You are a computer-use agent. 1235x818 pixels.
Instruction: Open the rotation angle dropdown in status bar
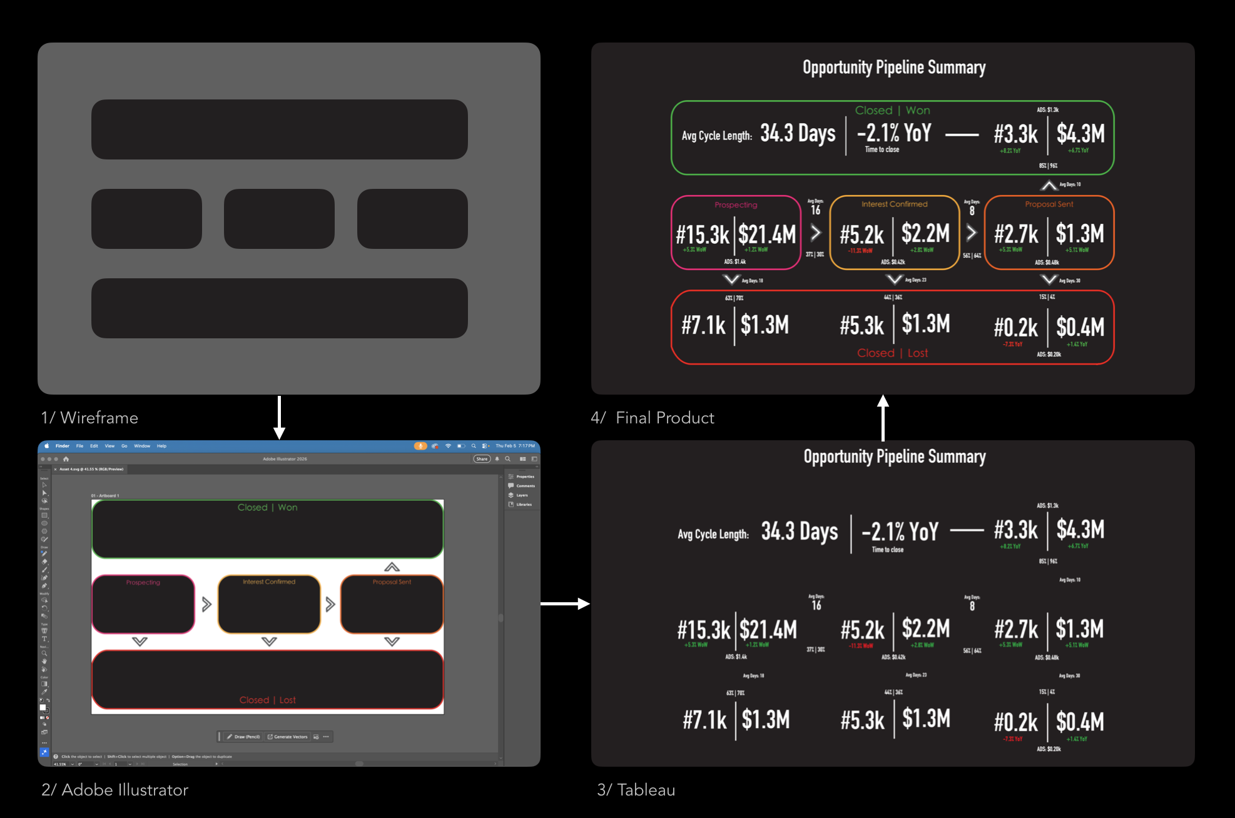click(97, 764)
